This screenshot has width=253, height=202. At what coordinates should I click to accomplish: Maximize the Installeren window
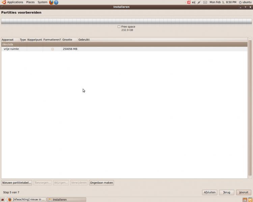click(246, 7)
